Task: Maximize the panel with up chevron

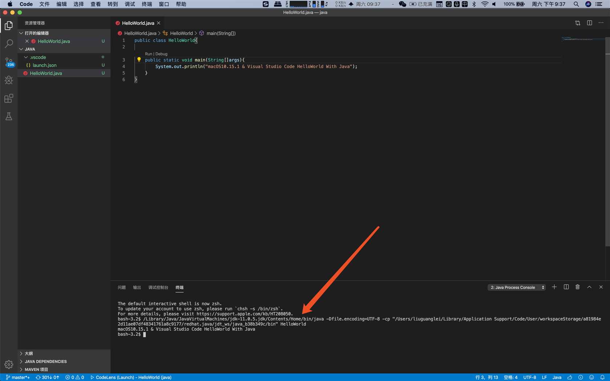Action: click(x=589, y=287)
